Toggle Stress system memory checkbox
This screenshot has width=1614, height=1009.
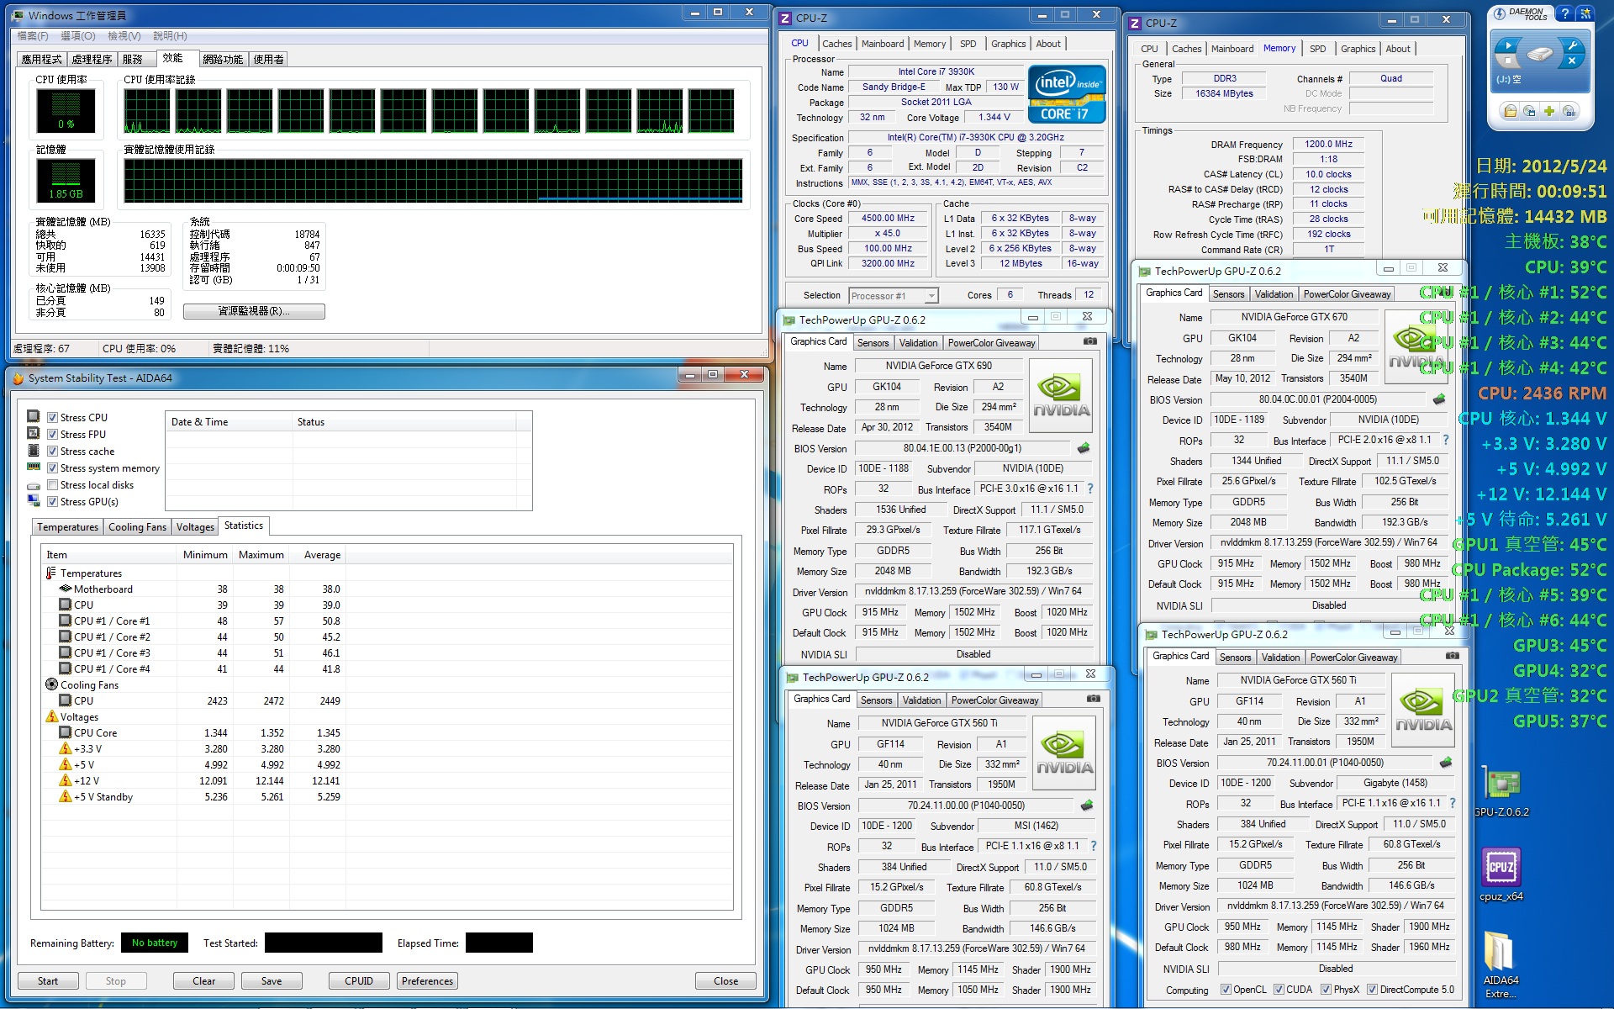pos(52,468)
